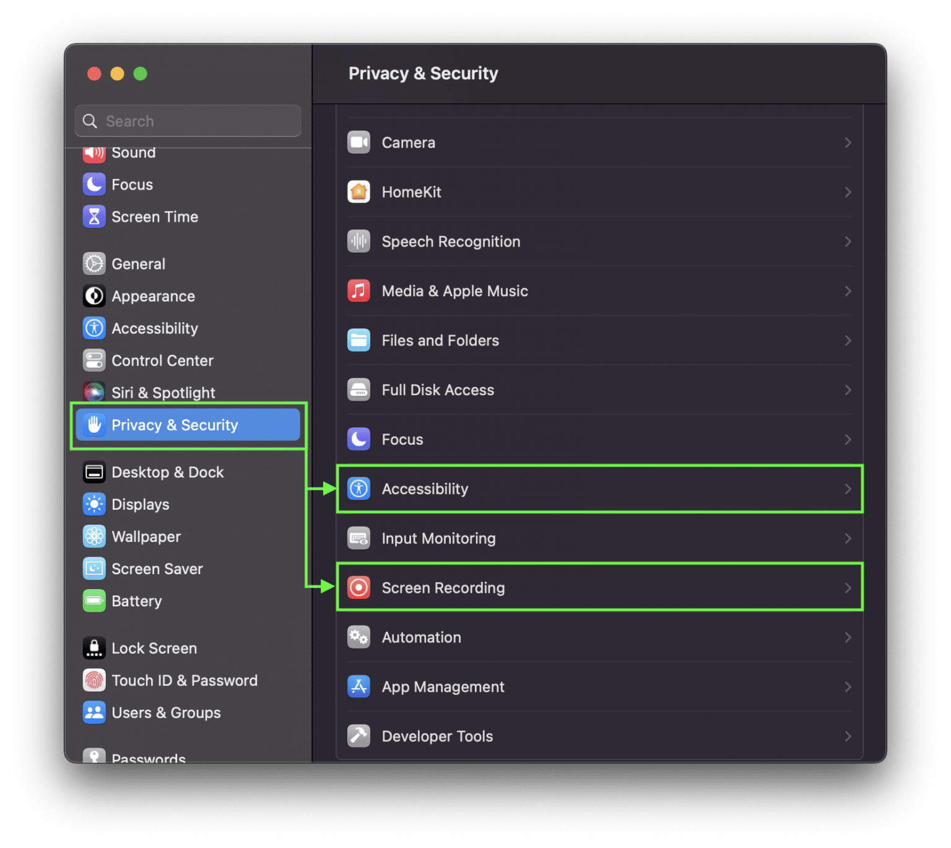Click the Camera icon in privacy list
951x848 pixels.
pos(358,142)
